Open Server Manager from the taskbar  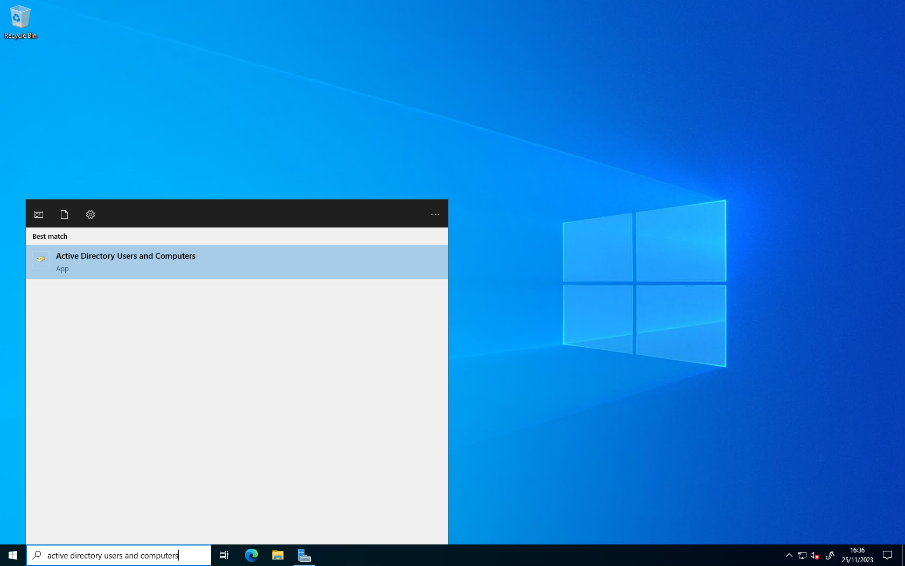pyautogui.click(x=304, y=555)
